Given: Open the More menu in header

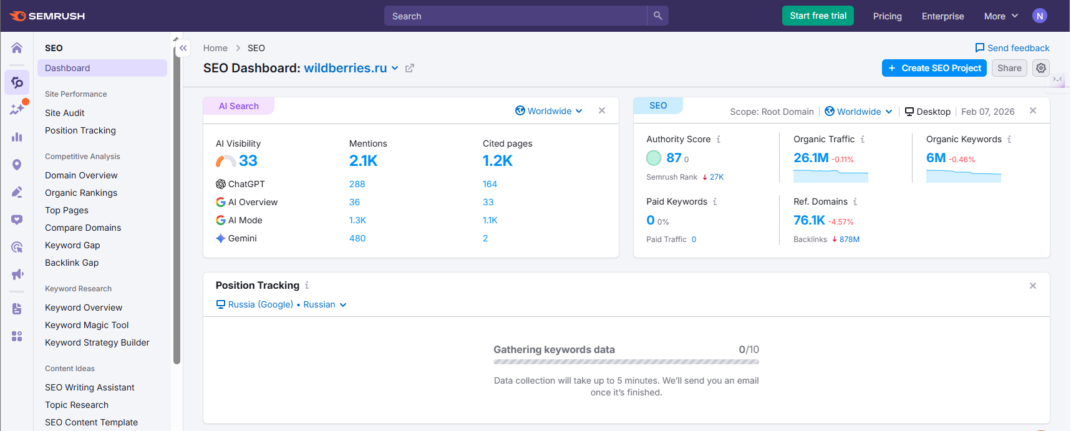Looking at the screenshot, I should click(x=1001, y=16).
